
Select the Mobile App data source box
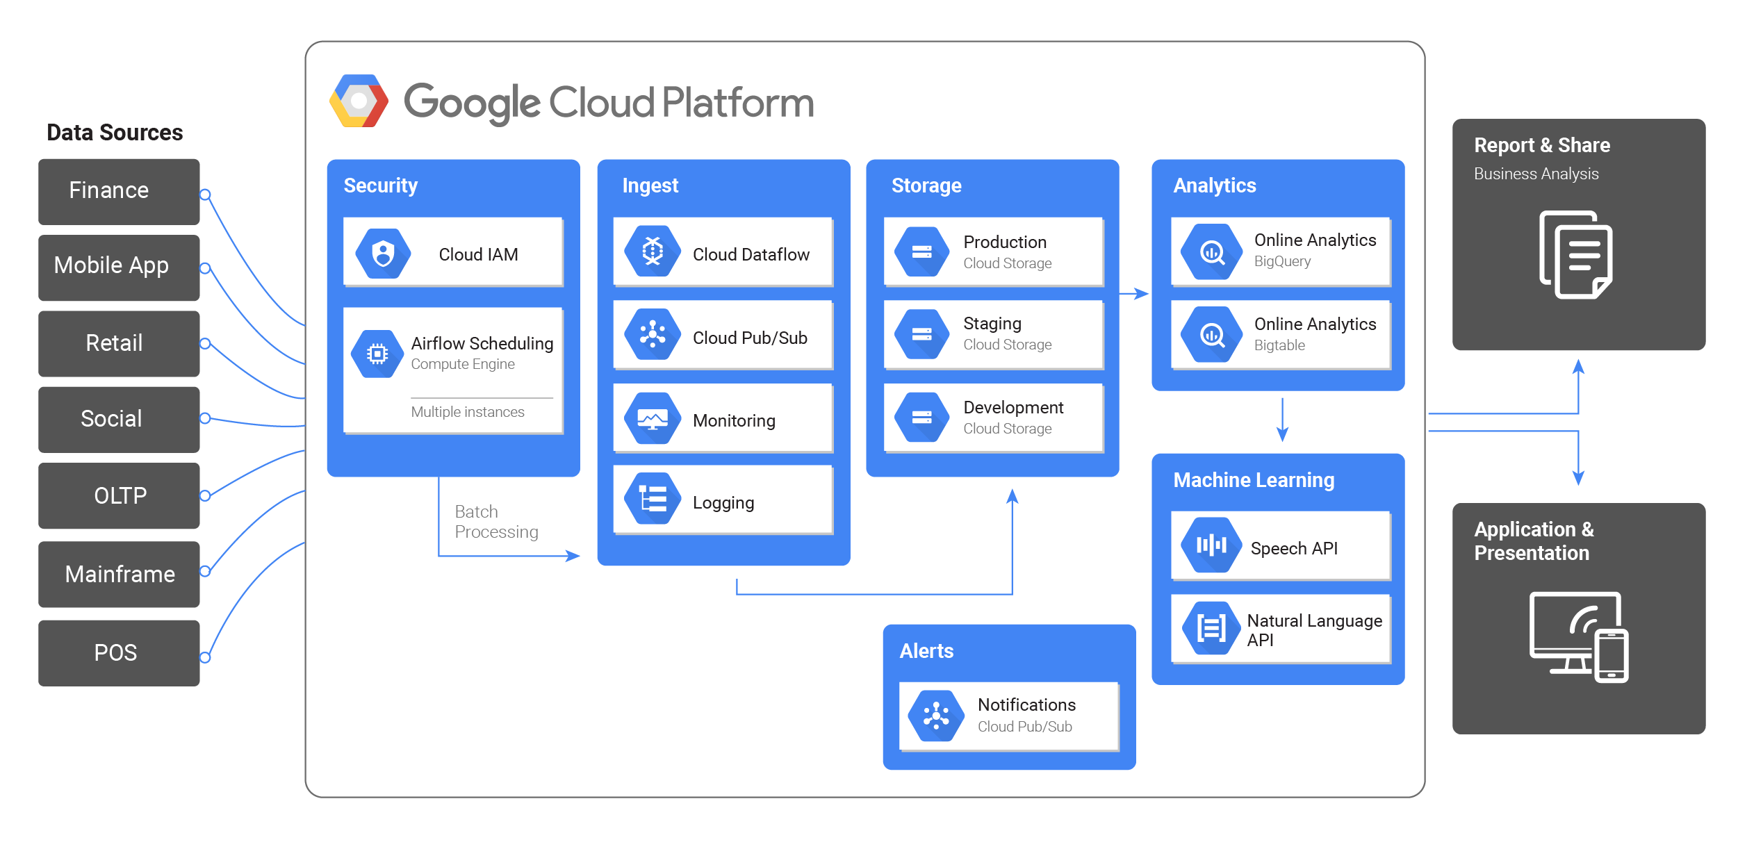(x=119, y=267)
